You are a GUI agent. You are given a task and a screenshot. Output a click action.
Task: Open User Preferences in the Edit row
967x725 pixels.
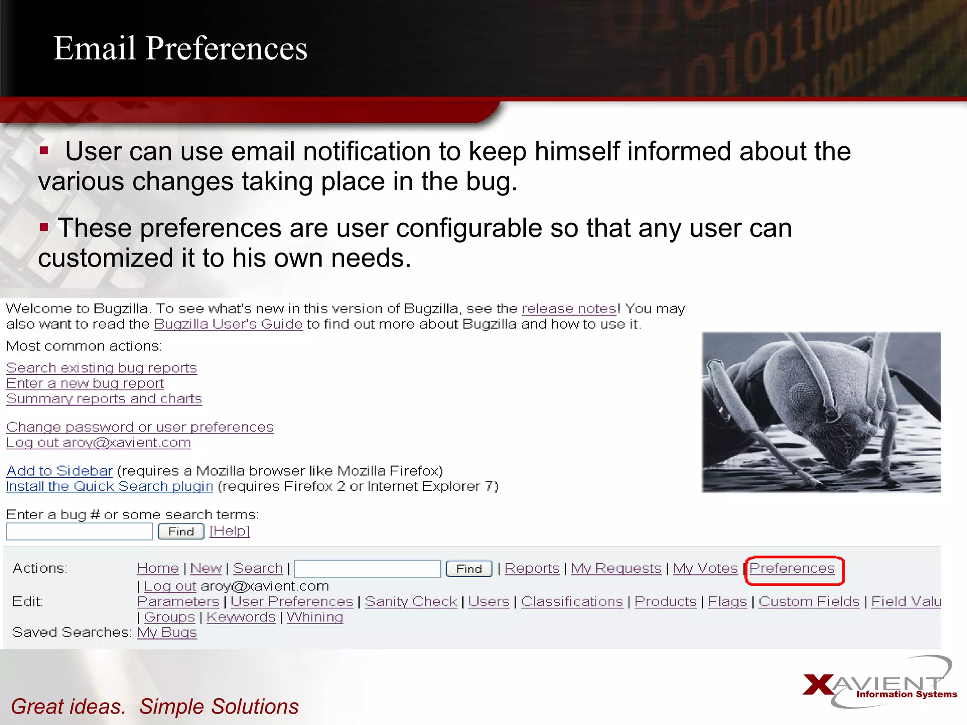[292, 602]
